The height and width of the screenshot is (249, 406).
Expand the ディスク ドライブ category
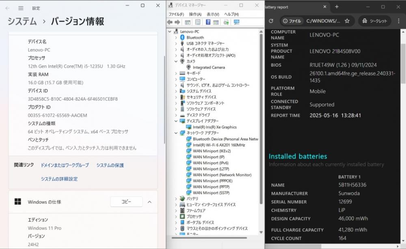tap(176, 115)
